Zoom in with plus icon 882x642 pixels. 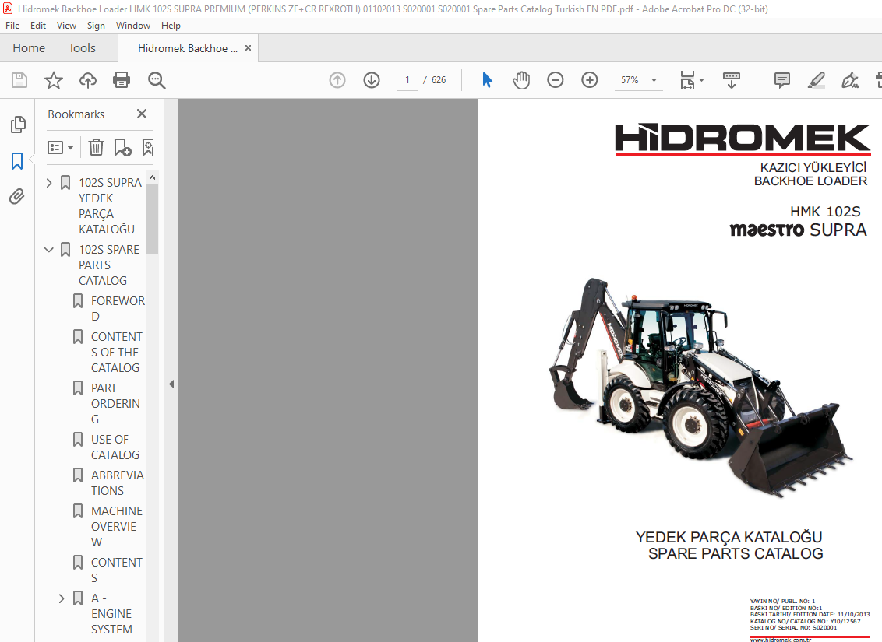click(590, 80)
